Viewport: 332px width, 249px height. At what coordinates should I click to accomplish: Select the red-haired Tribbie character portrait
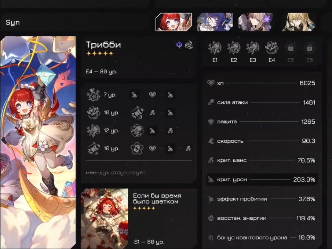174,22
